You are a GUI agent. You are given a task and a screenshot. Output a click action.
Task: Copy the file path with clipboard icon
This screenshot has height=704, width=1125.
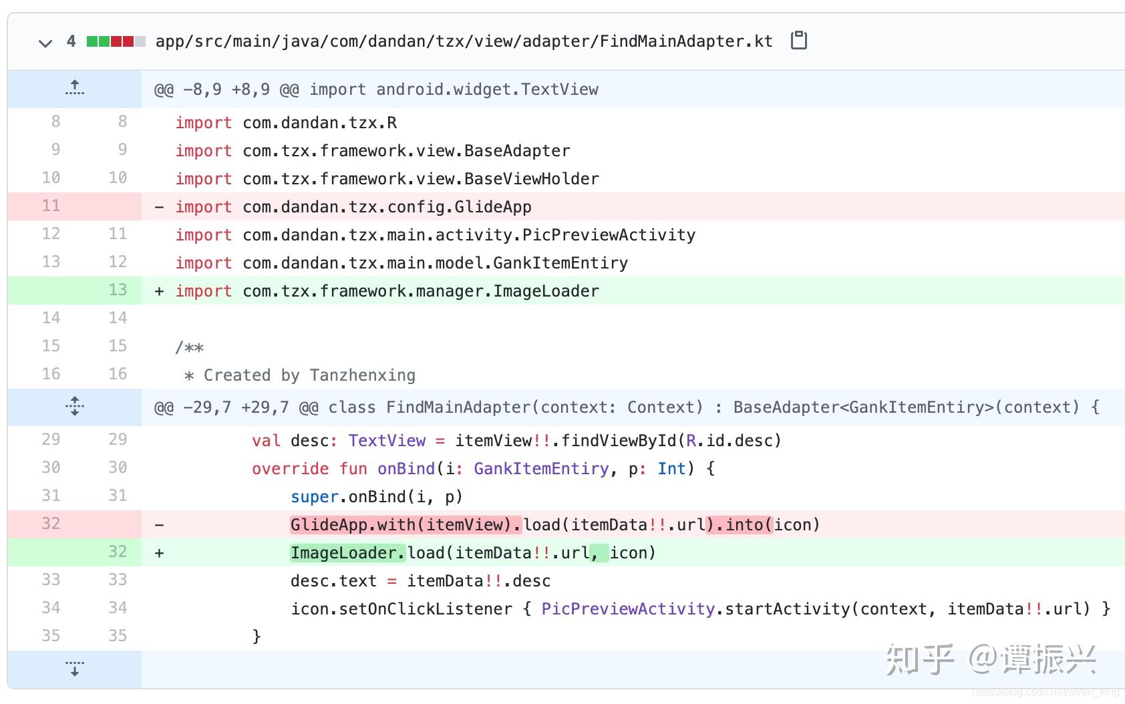798,41
